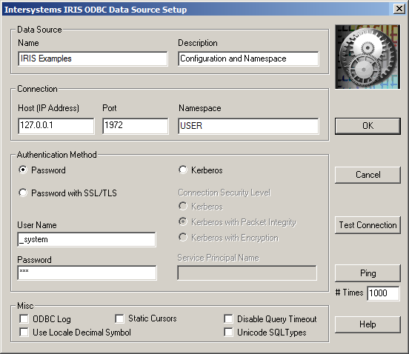
Task: Select the Port input field
Action: (x=136, y=126)
